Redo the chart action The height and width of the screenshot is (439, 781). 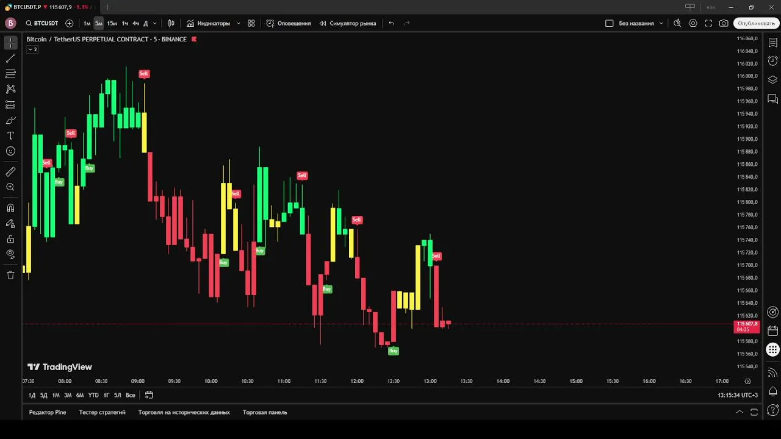[x=407, y=23]
